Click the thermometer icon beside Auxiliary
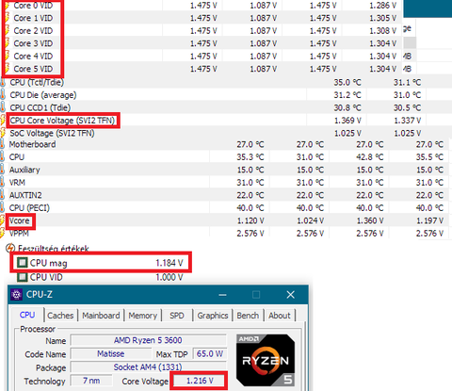The height and width of the screenshot is (391, 452). tap(2, 170)
